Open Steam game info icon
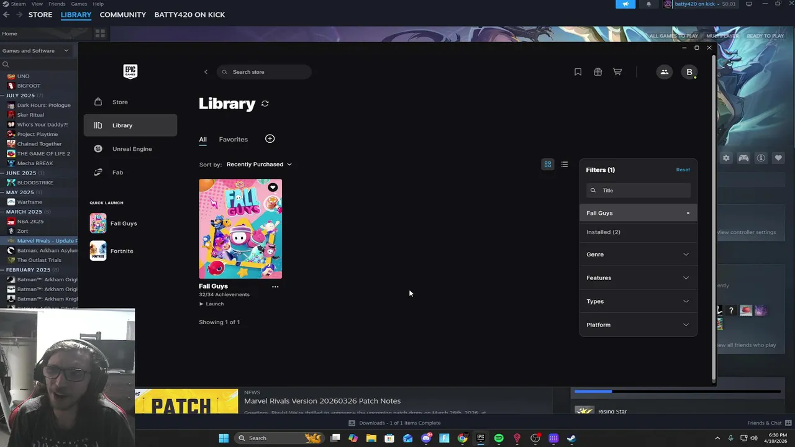This screenshot has width=795, height=447. [x=760, y=158]
